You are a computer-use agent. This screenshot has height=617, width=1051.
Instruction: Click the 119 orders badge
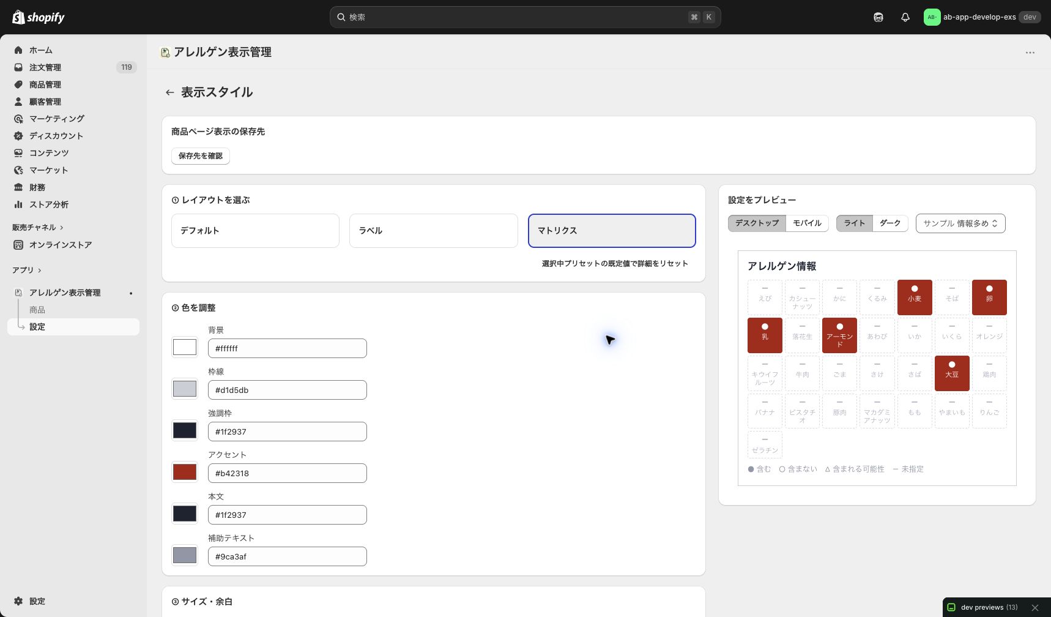click(127, 67)
